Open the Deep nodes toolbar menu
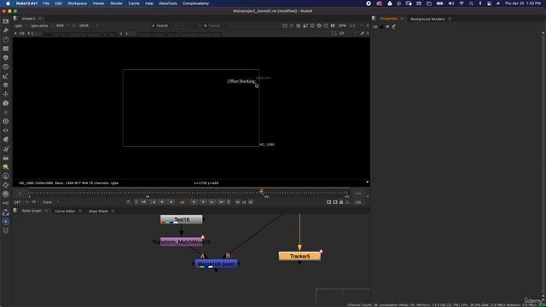The height and width of the screenshot is (307, 546). tap(6, 121)
